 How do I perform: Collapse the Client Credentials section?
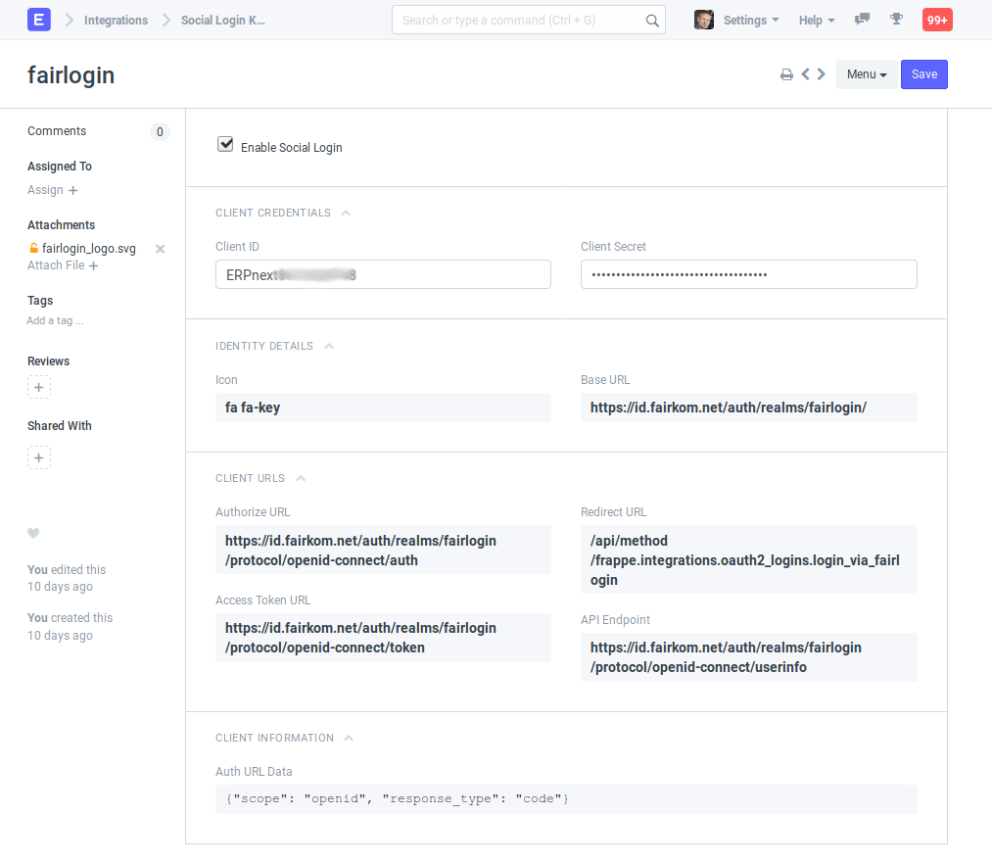coord(346,213)
